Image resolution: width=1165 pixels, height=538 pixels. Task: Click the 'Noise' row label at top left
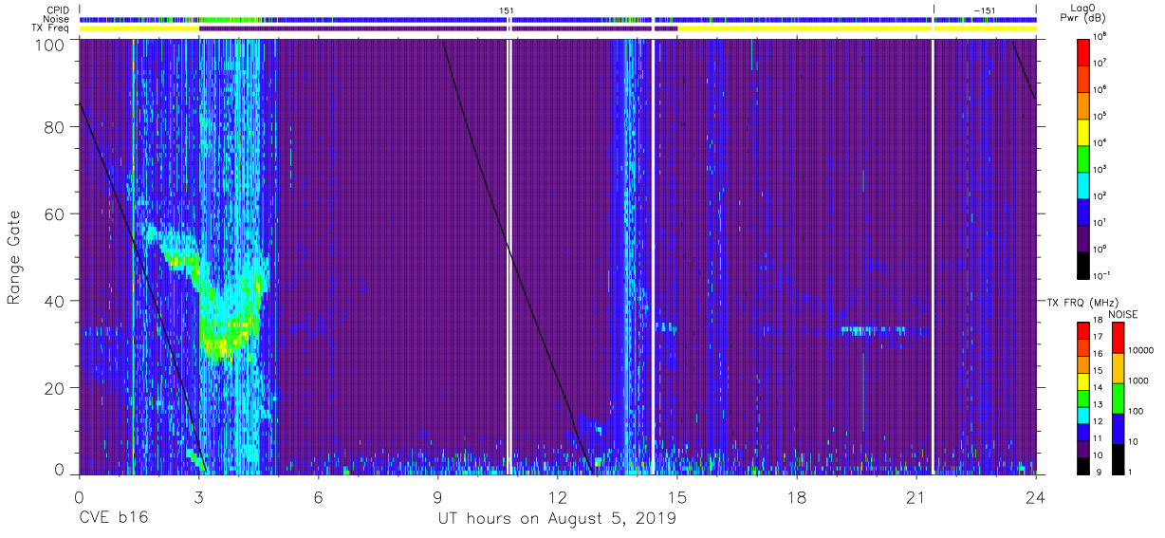57,19
